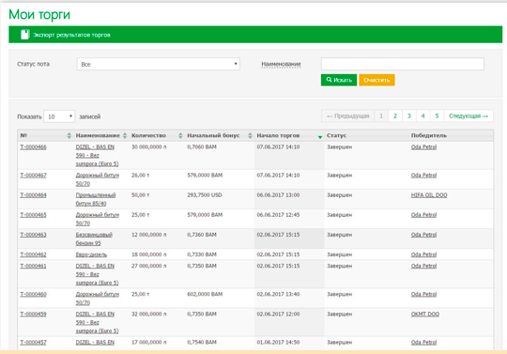
Task: Click the Статус column header
Action: pyautogui.click(x=336, y=135)
